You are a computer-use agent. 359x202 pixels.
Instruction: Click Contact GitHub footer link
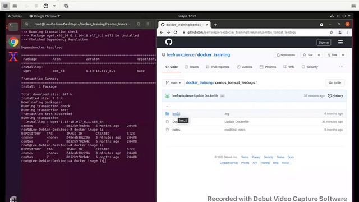(229, 163)
